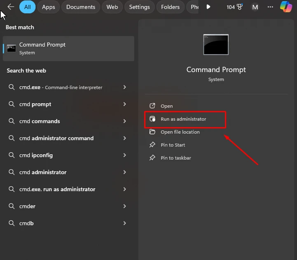Switch to the Documents filter tab
The height and width of the screenshot is (260, 297).
(81, 7)
